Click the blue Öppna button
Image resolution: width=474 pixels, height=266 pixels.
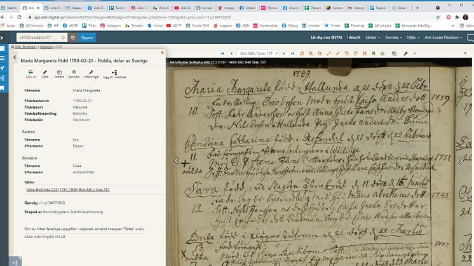[x=87, y=37]
